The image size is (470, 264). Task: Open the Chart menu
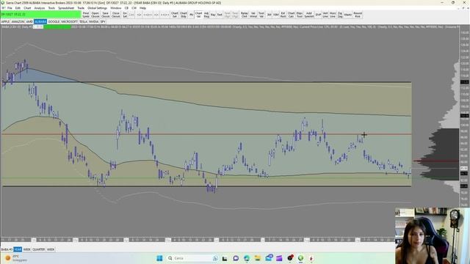(27, 8)
